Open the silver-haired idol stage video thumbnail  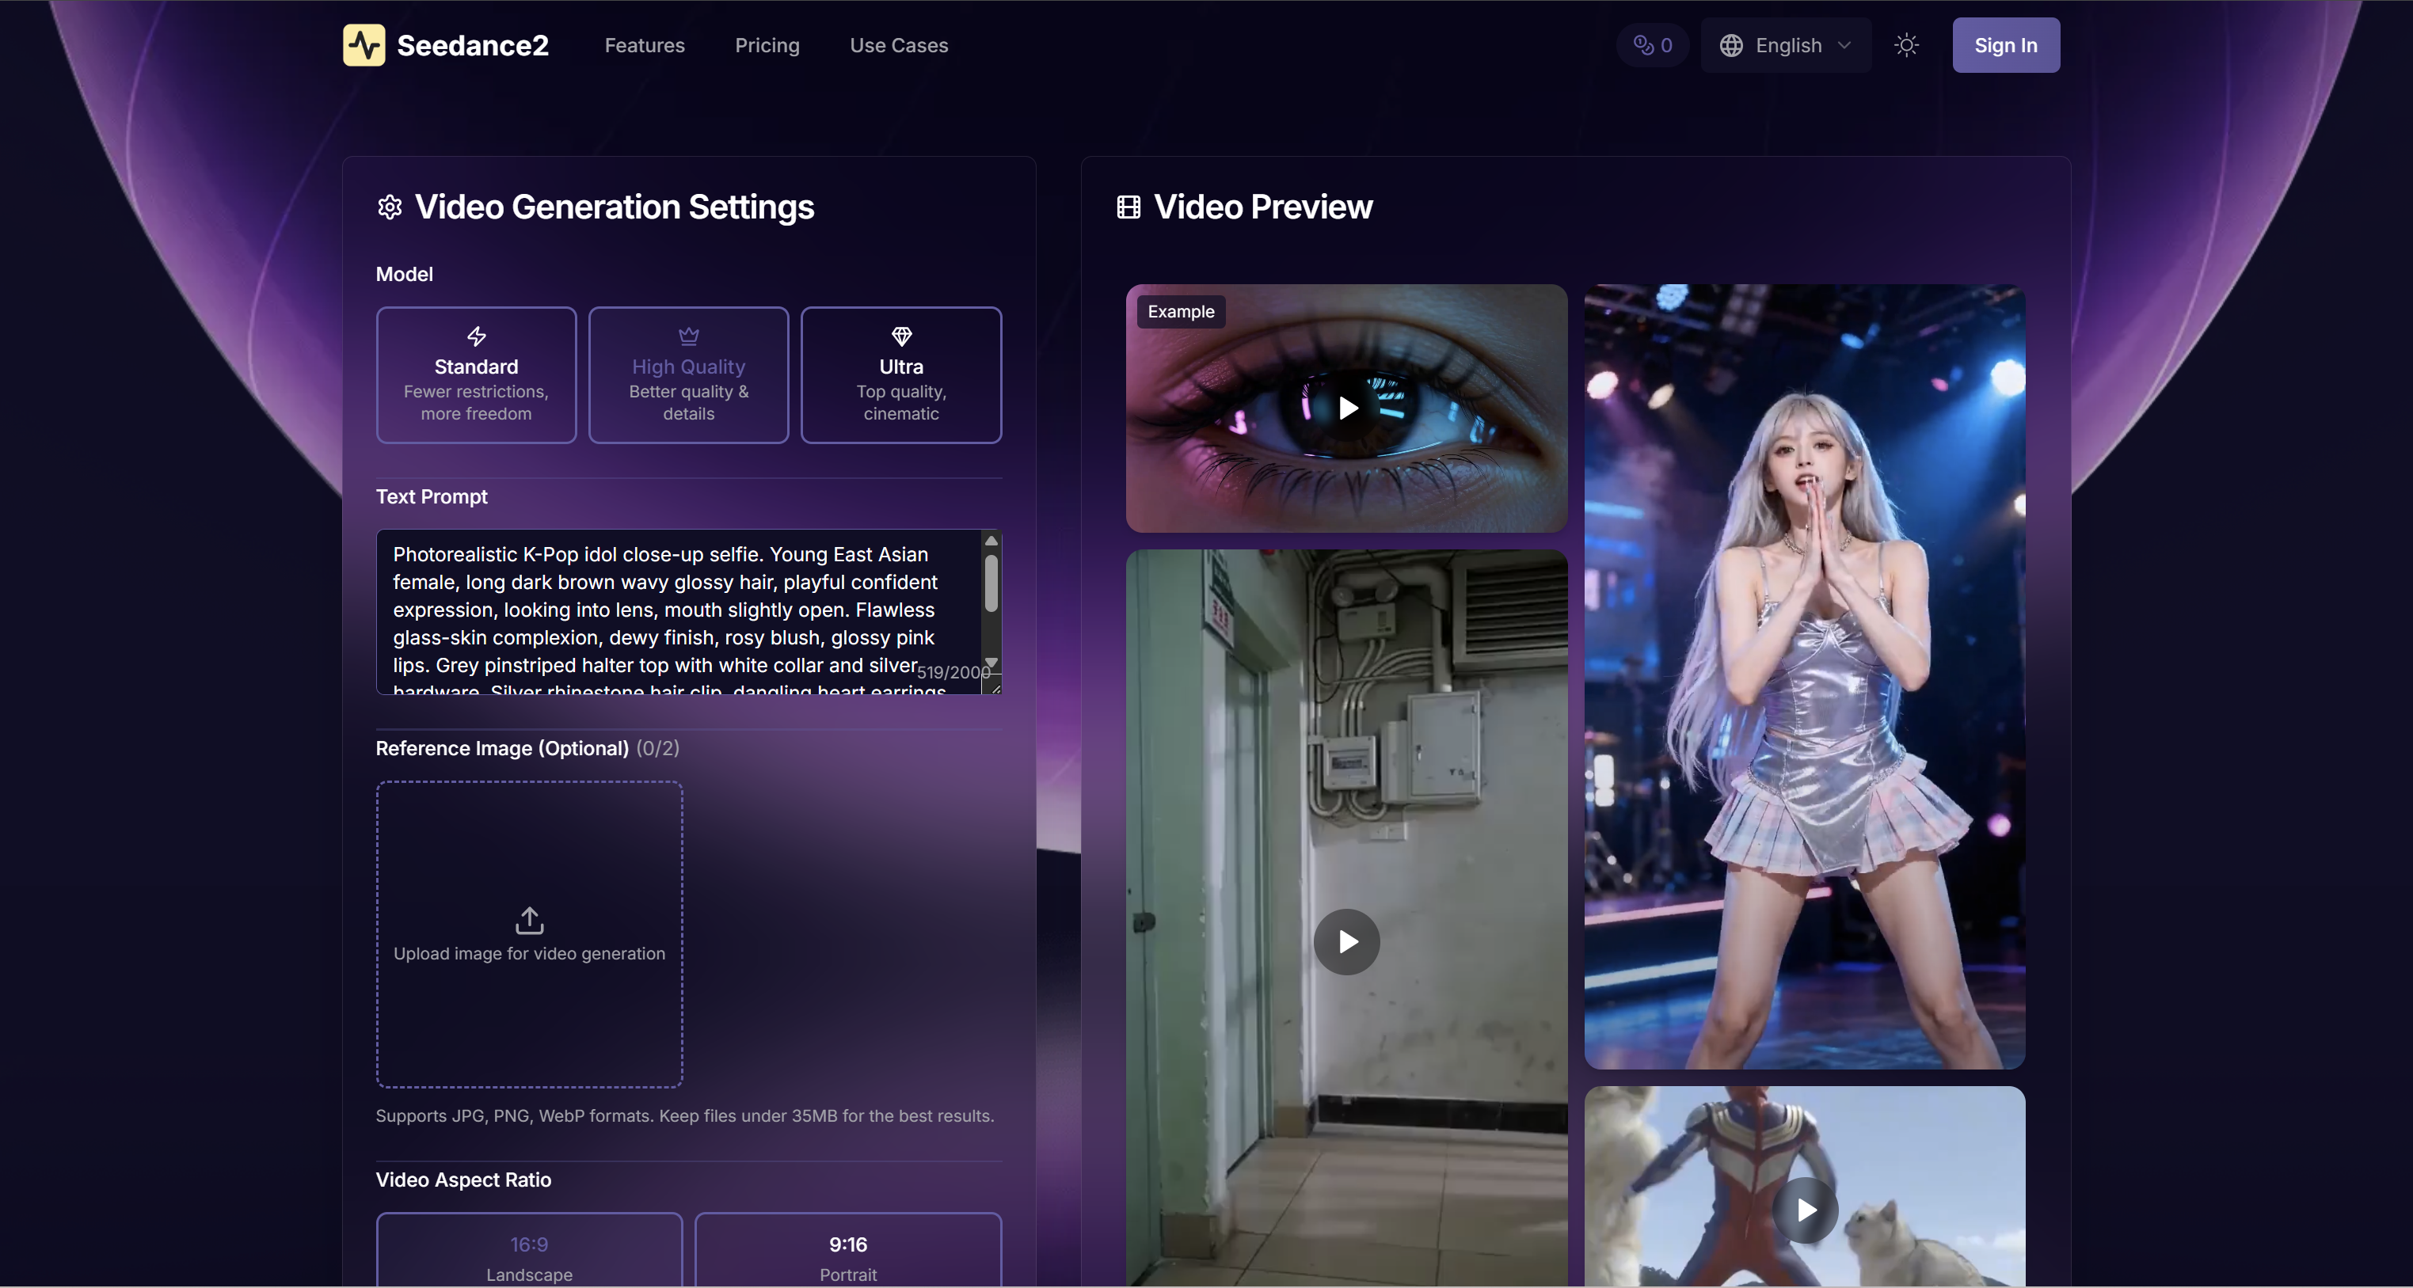[1804, 677]
